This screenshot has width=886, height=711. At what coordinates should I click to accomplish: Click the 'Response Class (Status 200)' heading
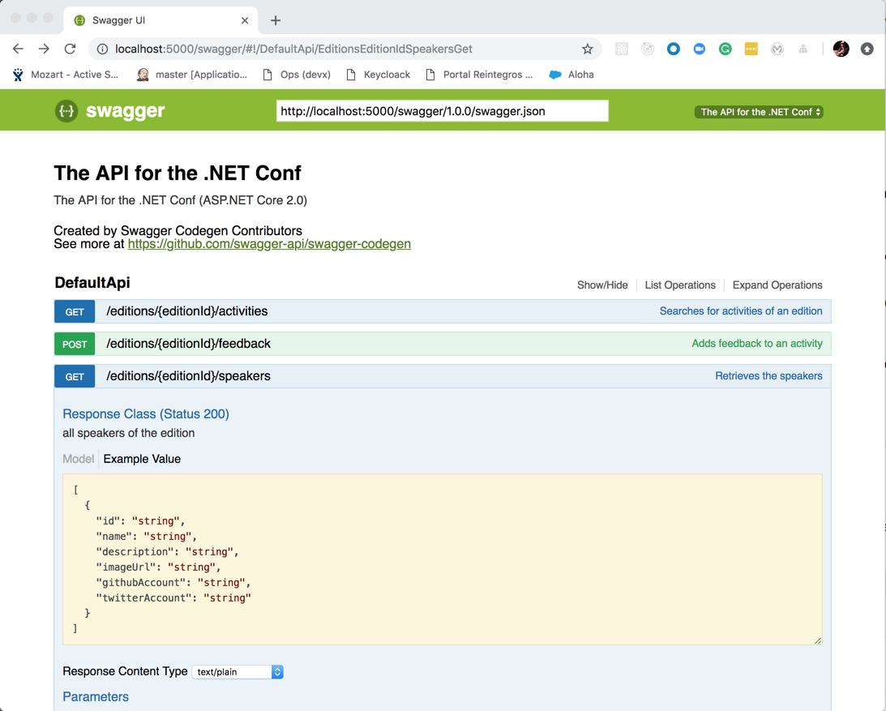click(x=146, y=414)
